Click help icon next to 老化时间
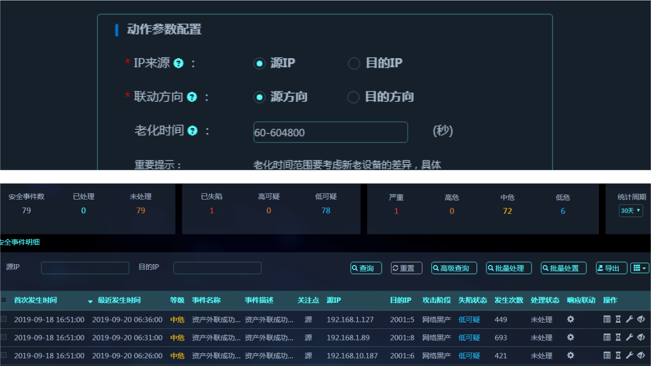The image size is (651, 366). pyautogui.click(x=193, y=131)
